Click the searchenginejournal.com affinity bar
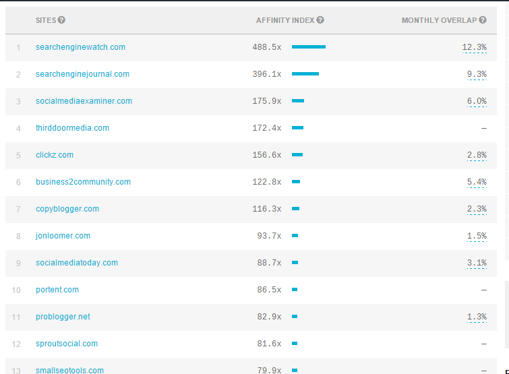This screenshot has height=374, width=509. [305, 74]
